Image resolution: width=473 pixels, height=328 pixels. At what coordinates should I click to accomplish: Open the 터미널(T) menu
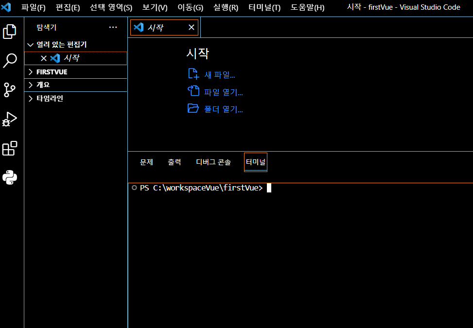pos(264,7)
